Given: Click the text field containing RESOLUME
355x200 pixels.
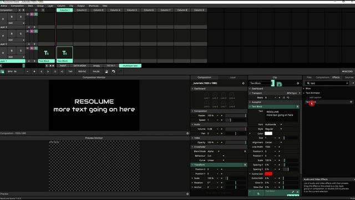Looking at the screenshot, I should pos(282,115).
